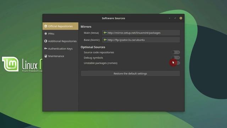Click the 'Debug symbols' label
This screenshot has width=227, height=128.
click(93, 58)
